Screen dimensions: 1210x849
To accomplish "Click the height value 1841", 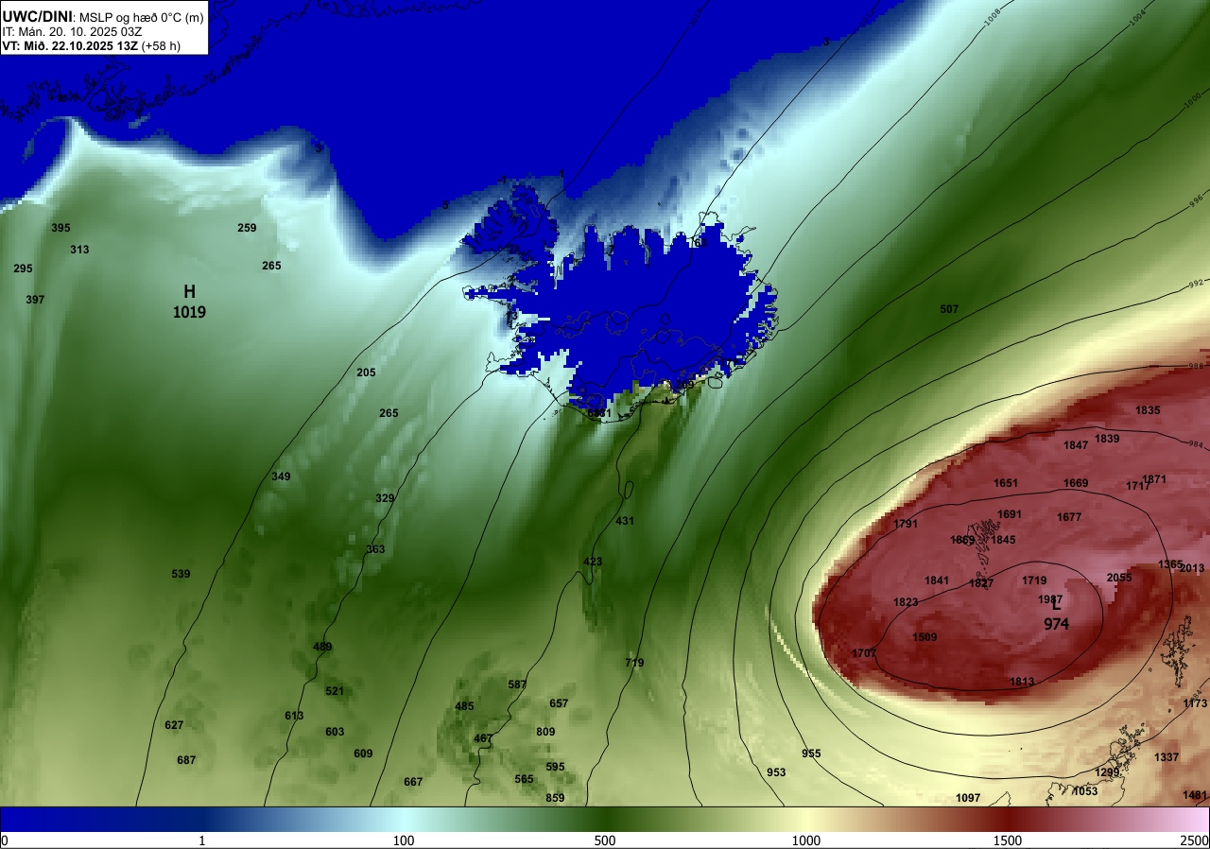I will (x=937, y=580).
